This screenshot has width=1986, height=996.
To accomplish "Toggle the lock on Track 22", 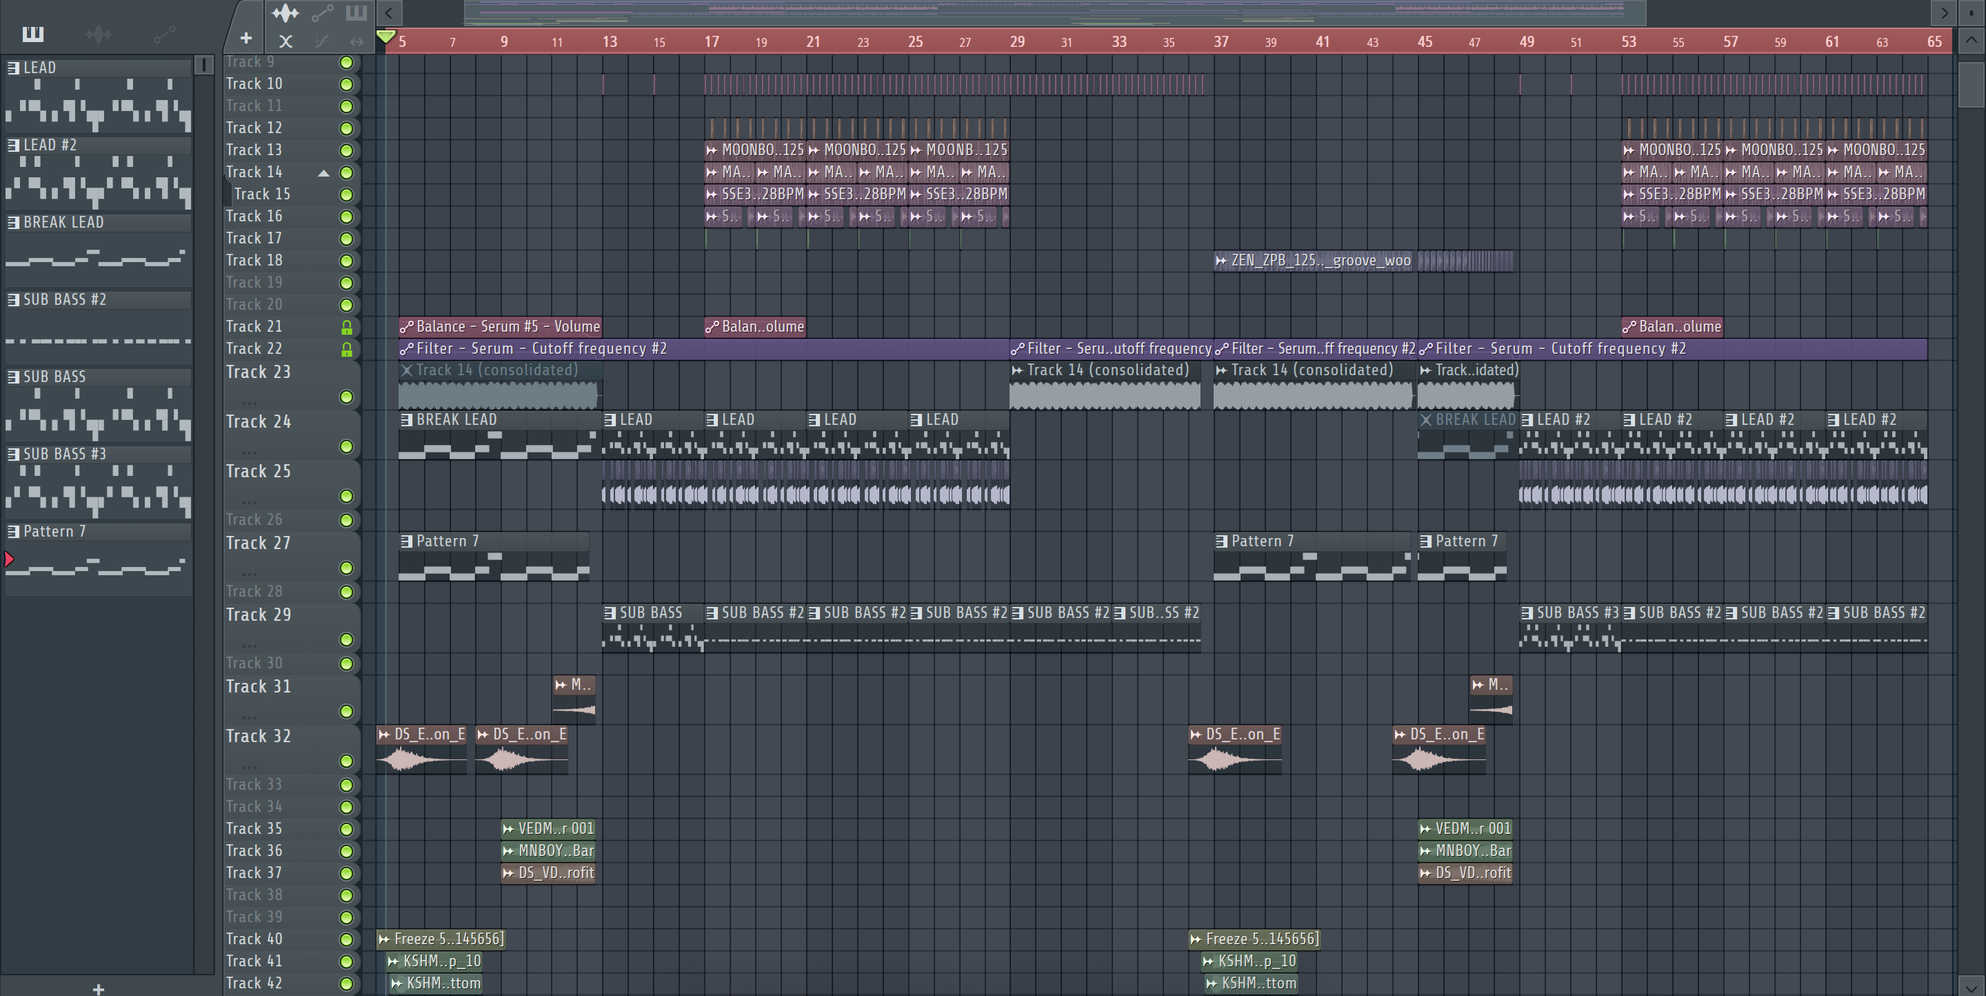I will pyautogui.click(x=346, y=350).
